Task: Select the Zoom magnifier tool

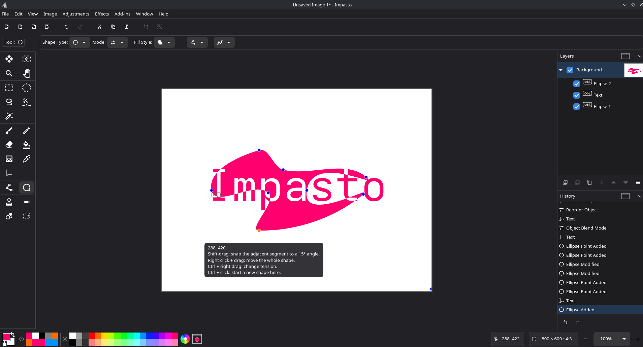Action: [9, 73]
